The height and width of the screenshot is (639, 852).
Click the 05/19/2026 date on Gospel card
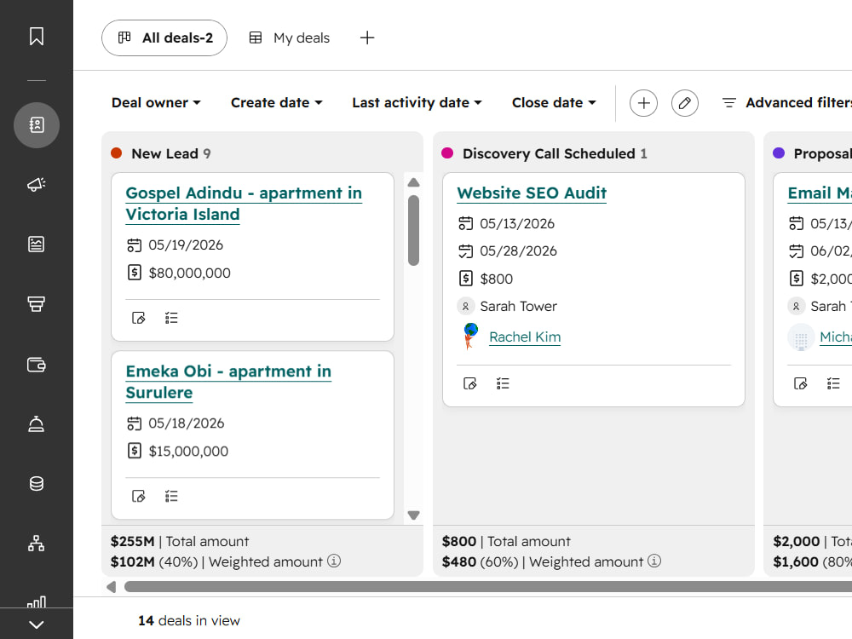[186, 245]
